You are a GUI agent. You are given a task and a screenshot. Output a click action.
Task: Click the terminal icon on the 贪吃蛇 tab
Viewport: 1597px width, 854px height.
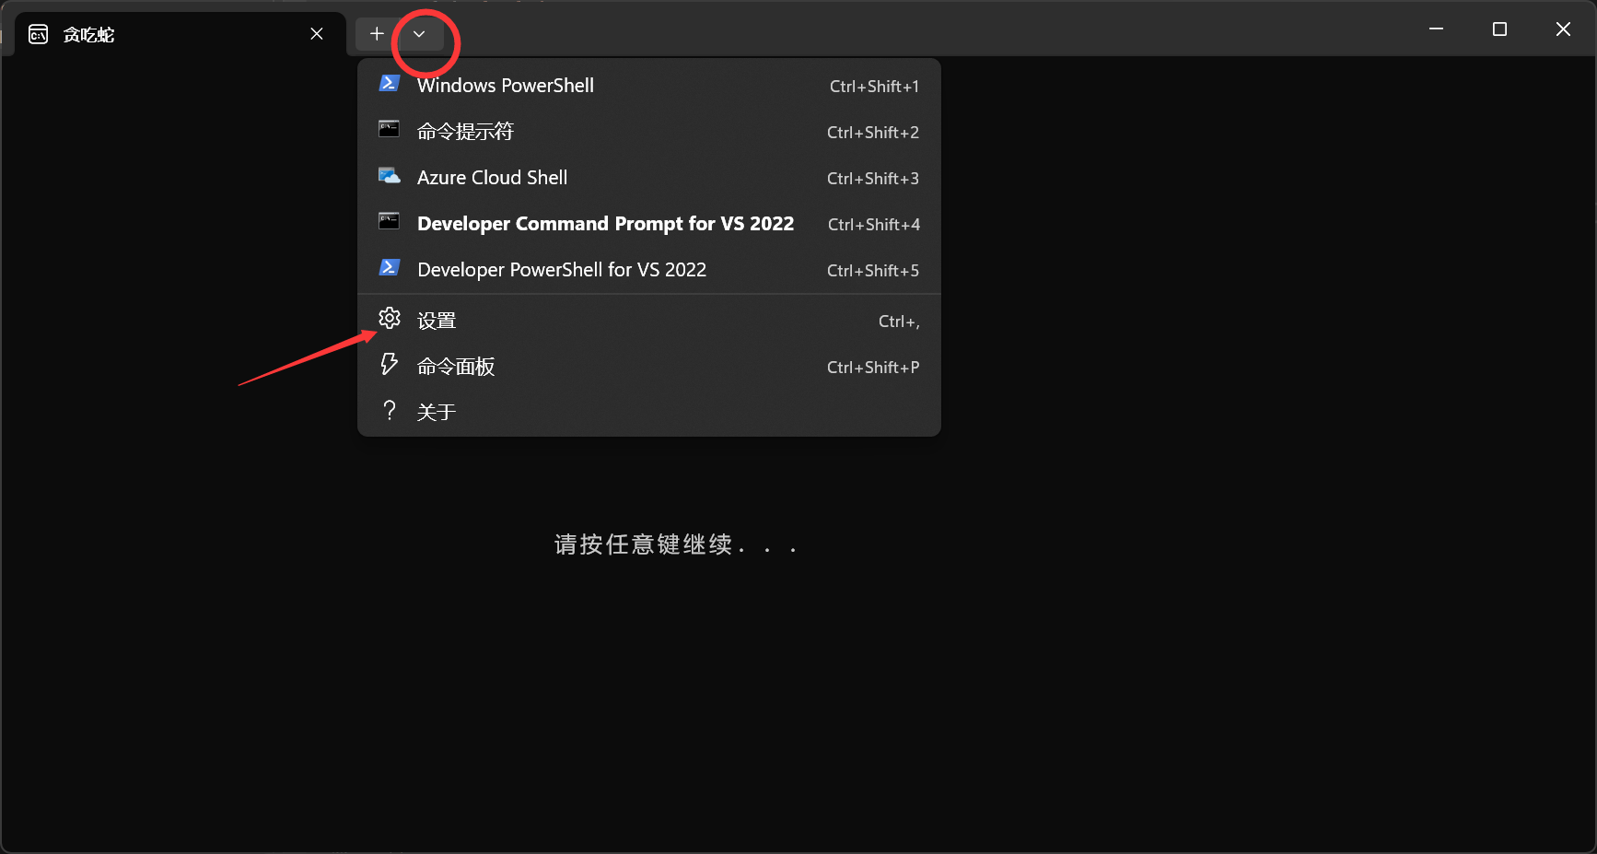pyautogui.click(x=39, y=35)
